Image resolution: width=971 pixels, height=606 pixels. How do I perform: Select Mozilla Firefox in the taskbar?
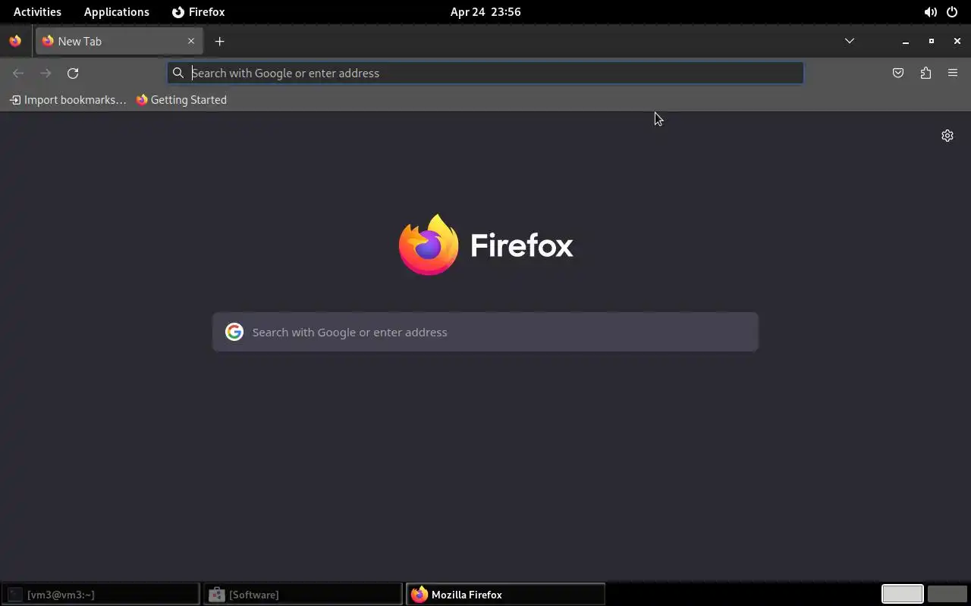[505, 595]
